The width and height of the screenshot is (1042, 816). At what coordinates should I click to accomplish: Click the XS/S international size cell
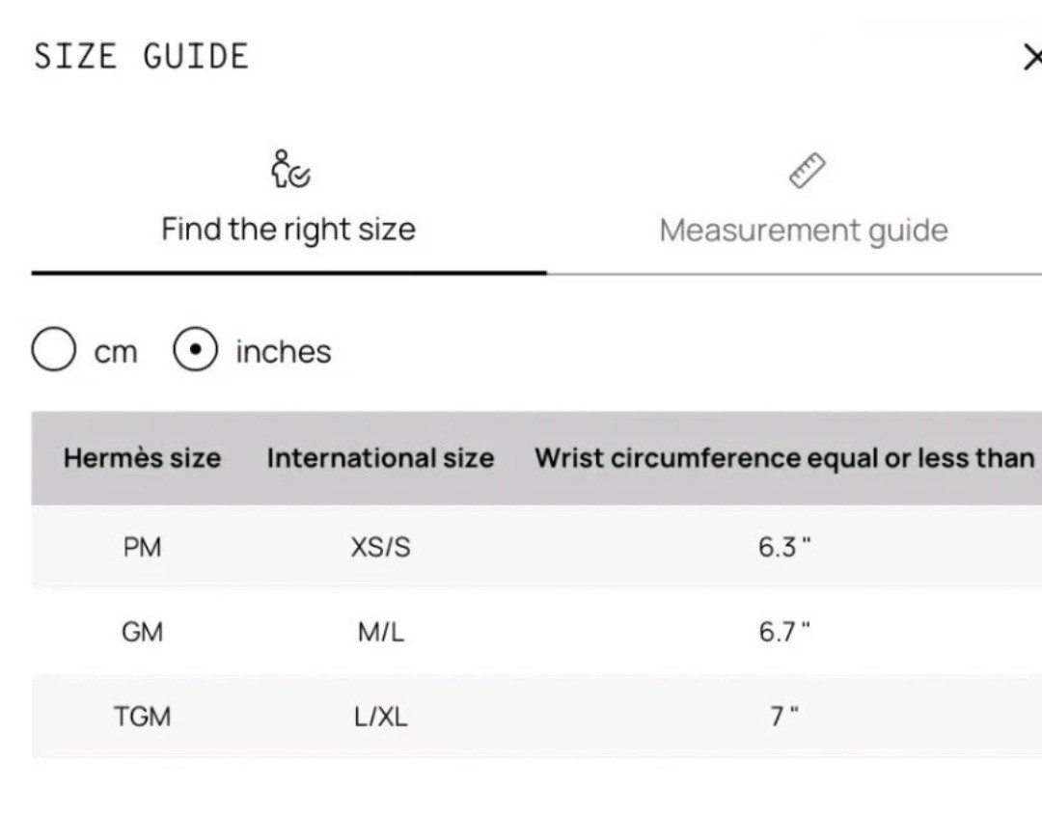tap(381, 548)
